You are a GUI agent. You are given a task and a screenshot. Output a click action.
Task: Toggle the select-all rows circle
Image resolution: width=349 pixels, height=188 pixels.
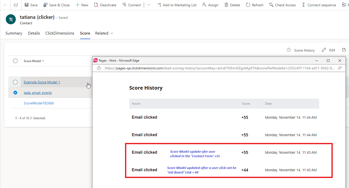(x=15, y=61)
